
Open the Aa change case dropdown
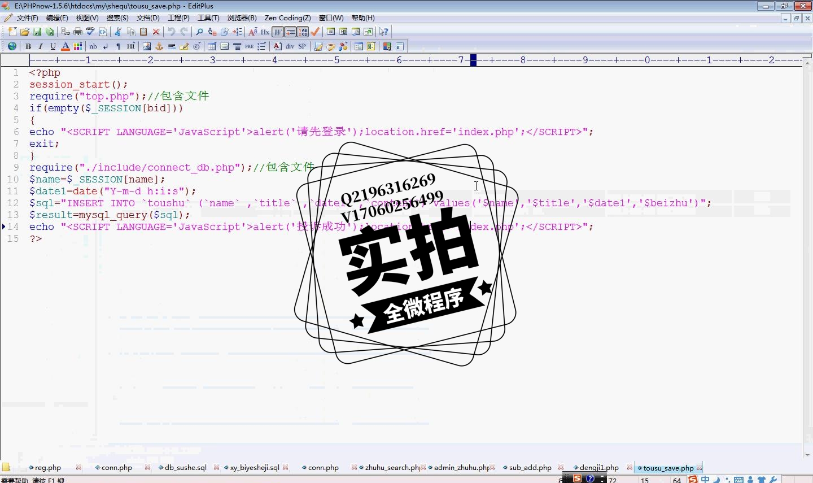click(x=252, y=32)
